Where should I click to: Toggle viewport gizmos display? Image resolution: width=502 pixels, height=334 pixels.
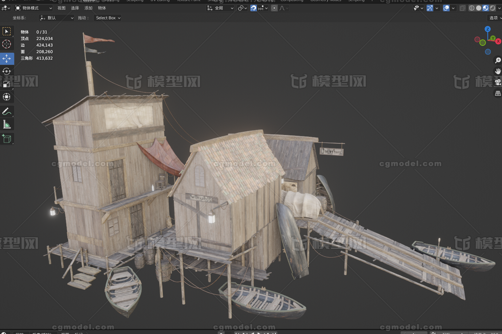[430, 8]
